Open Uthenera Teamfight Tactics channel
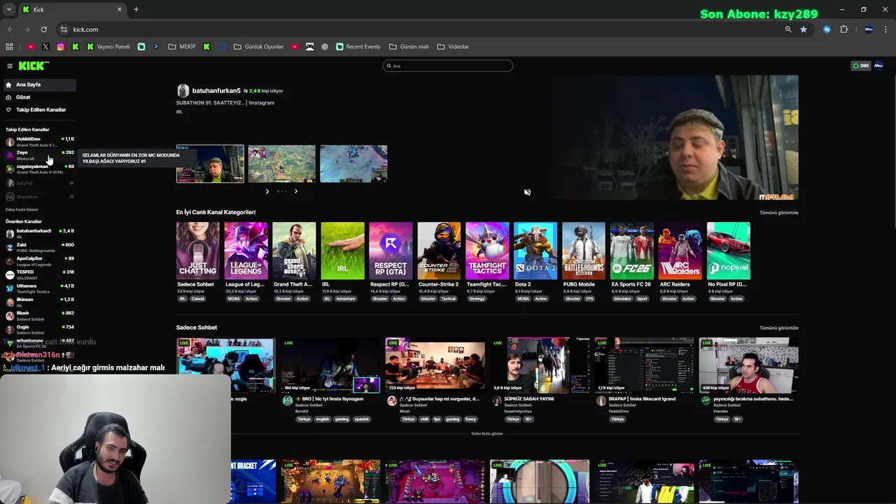Viewport: 896px width, 504px height. tap(39, 288)
